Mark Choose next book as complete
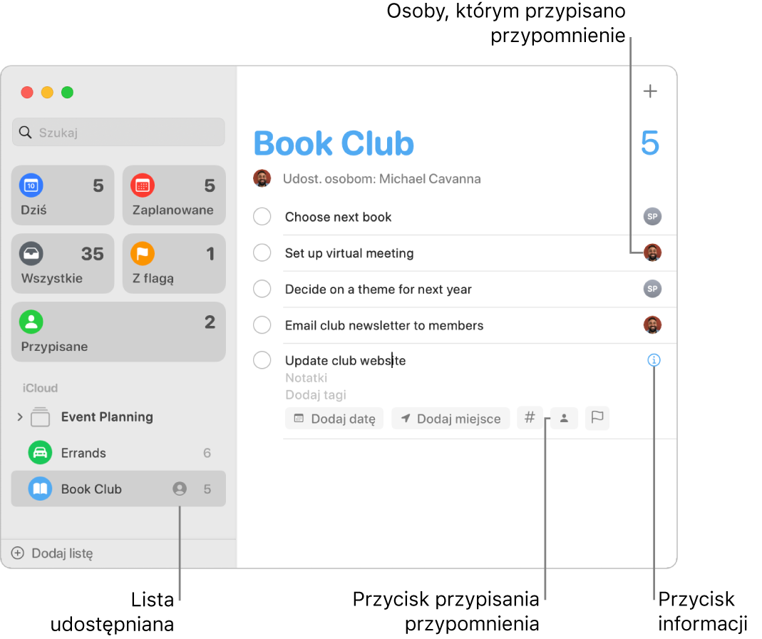The height and width of the screenshot is (639, 762). point(262,217)
